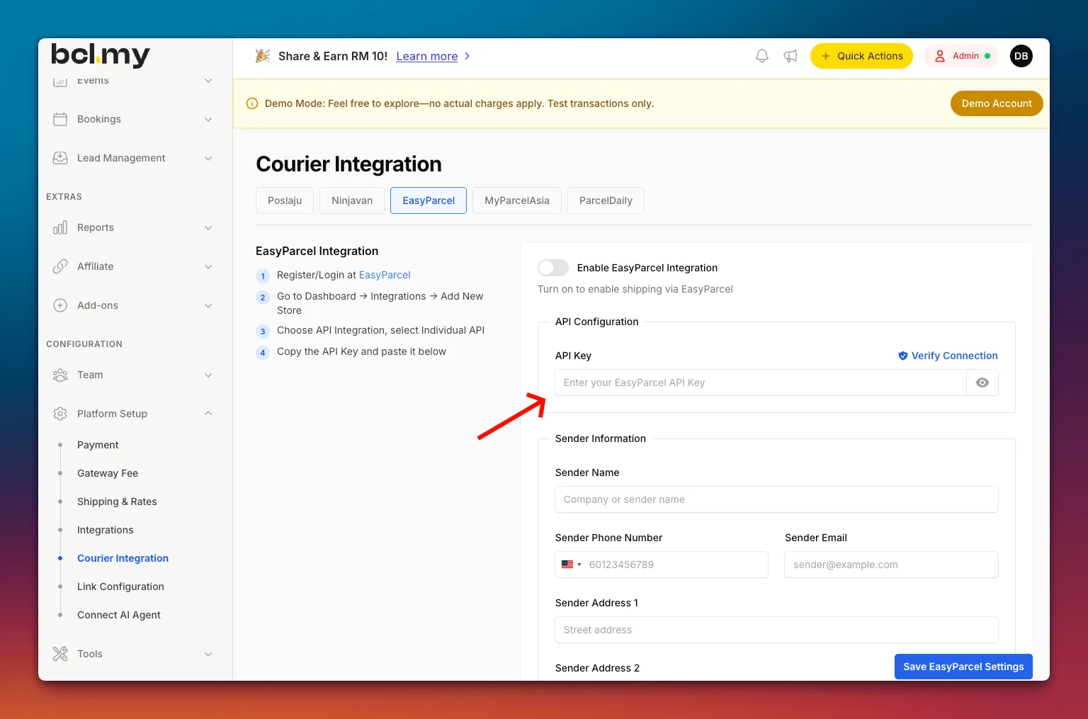This screenshot has height=719, width=1088.
Task: Expand the Reports menu chevron
Action: click(208, 227)
